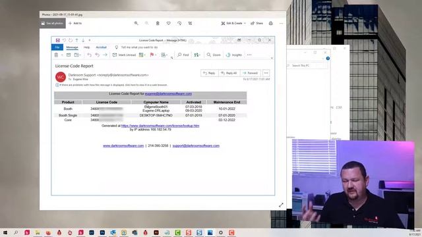Click Insights in the Outlook ribbon

coord(234,55)
